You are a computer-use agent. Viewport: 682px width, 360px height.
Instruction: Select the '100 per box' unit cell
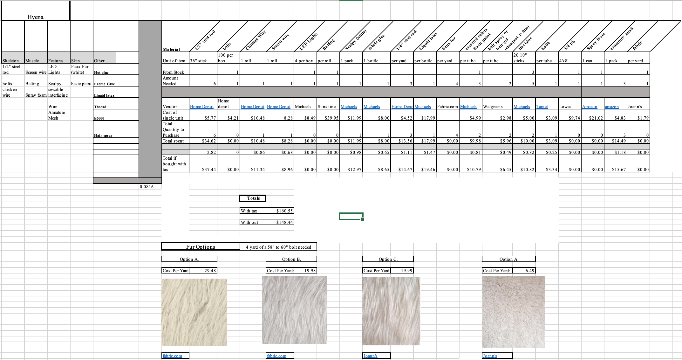228,58
